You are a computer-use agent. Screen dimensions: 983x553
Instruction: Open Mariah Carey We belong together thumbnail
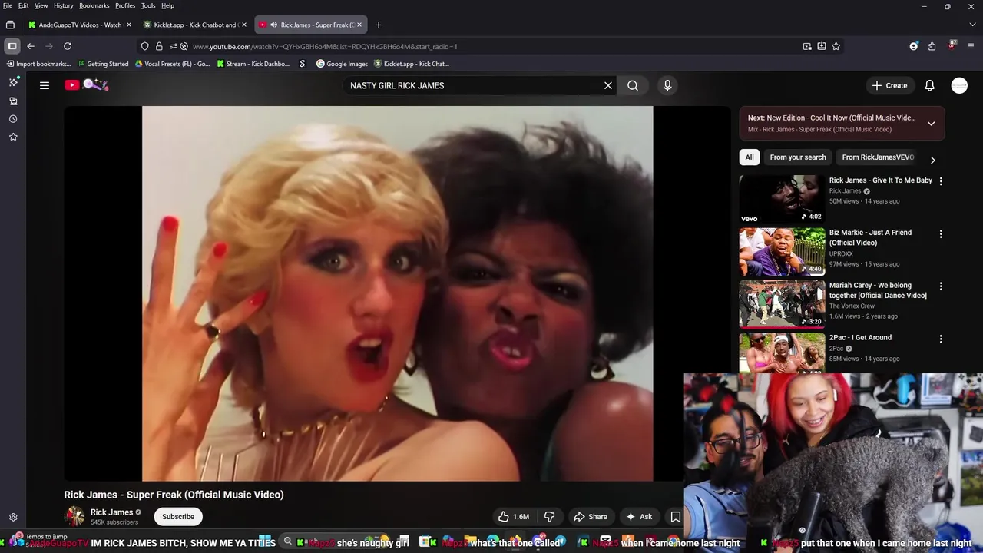coord(782,303)
